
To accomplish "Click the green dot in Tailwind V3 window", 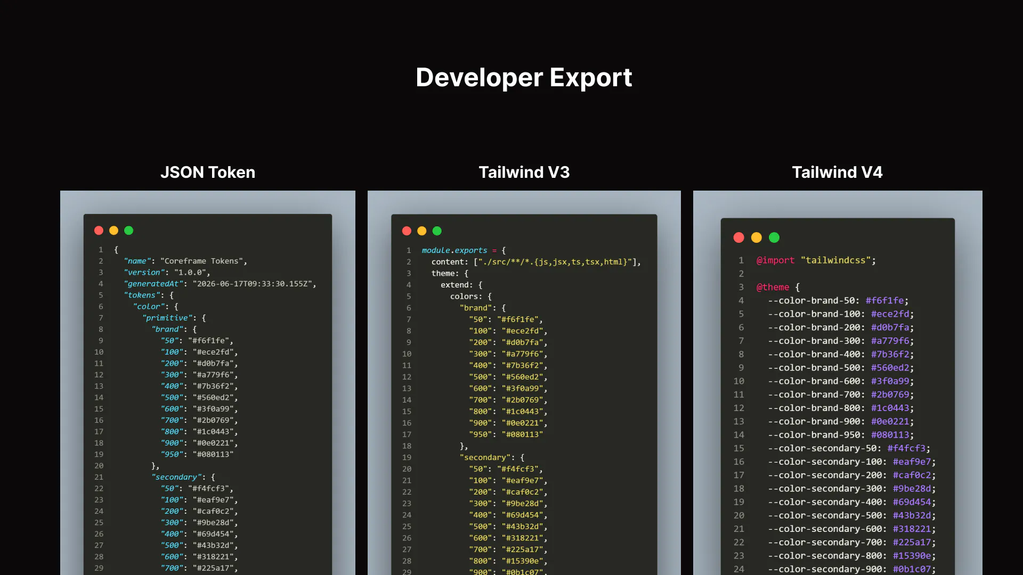I will tap(437, 231).
